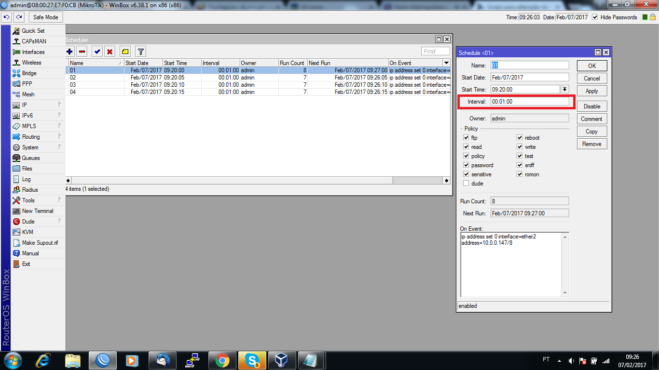Image resolution: width=659 pixels, height=370 pixels.
Task: Toggle the sensitive policy checkbox
Action: pyautogui.click(x=466, y=174)
